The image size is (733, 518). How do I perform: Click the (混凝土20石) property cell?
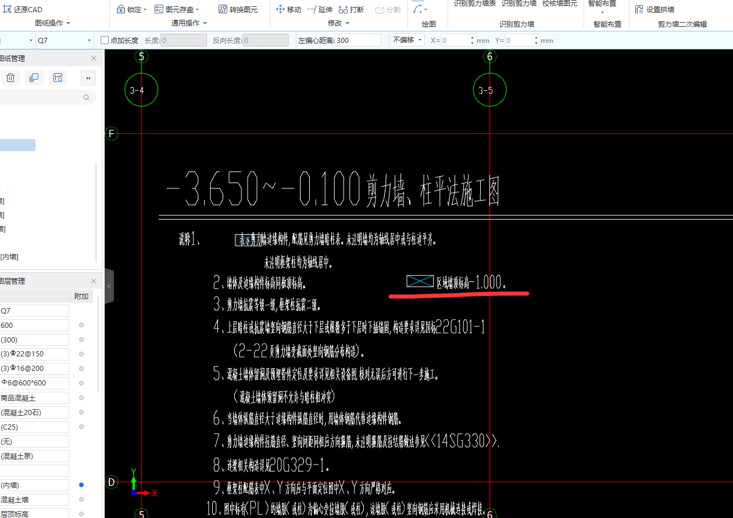coord(34,412)
